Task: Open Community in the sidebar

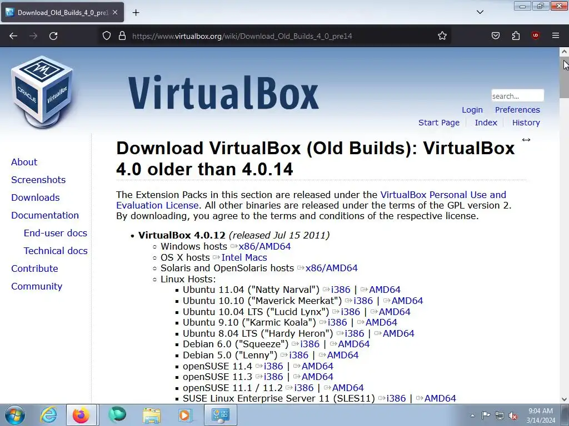Action: pos(37,286)
